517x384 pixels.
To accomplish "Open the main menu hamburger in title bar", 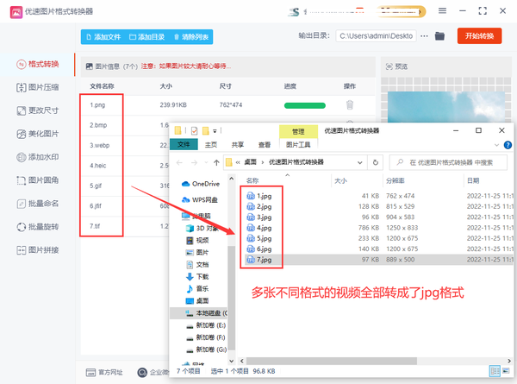I will pyautogui.click(x=443, y=10).
